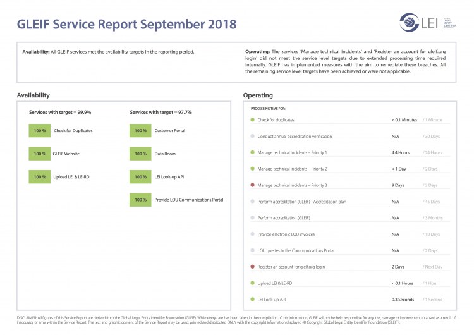The image size is (474, 335).
Task: Click the 100 % badge for Data Room
Action: tap(140, 154)
